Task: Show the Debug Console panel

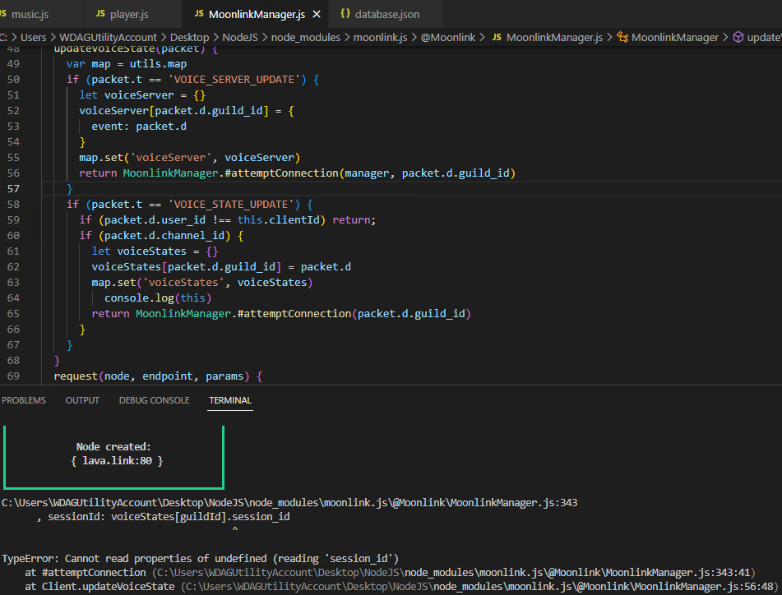Action: pos(154,400)
